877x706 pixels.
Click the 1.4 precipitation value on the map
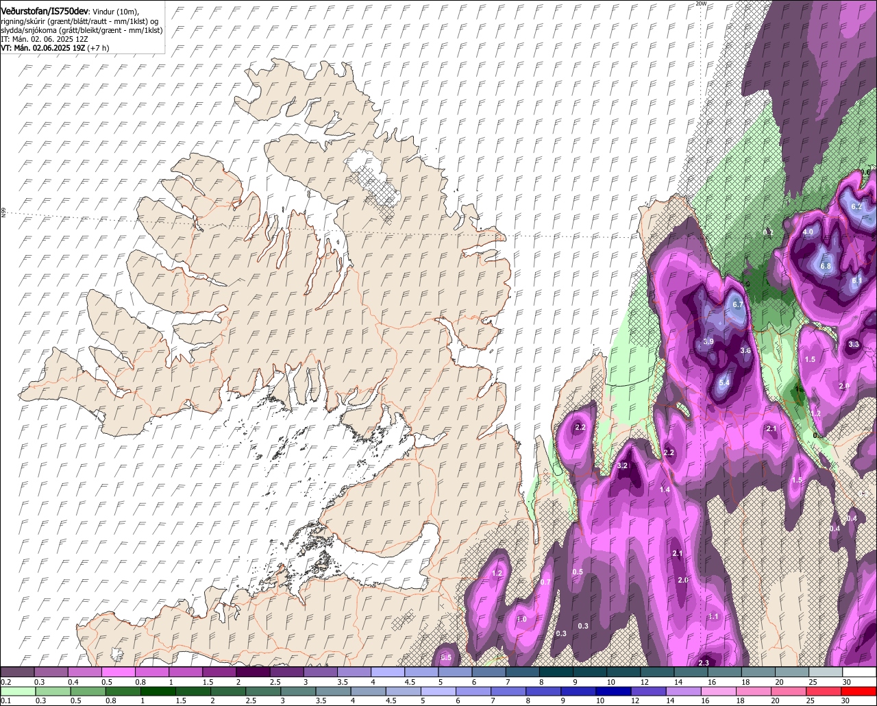tap(665, 489)
